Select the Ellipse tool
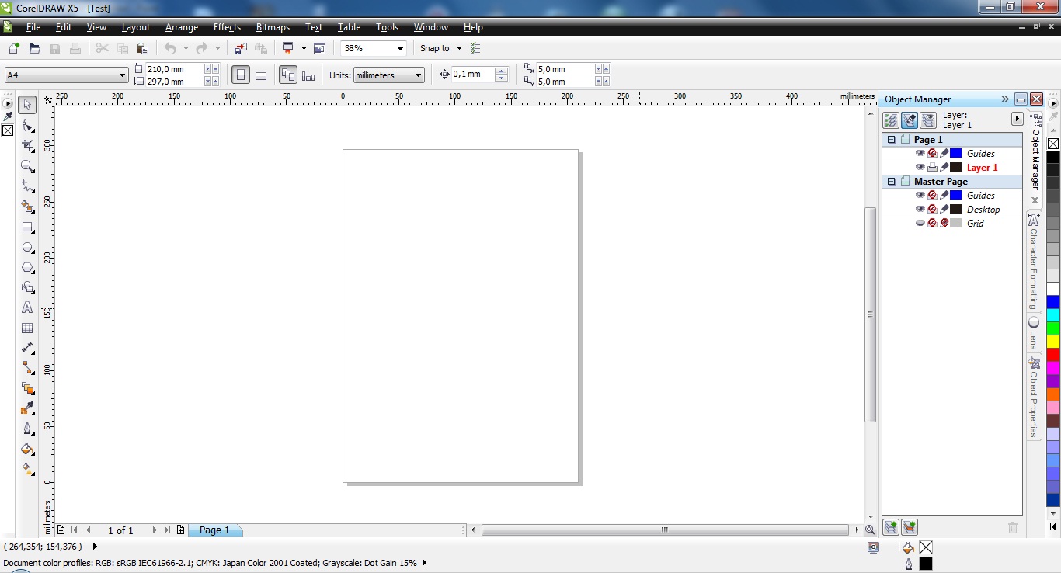Screen dimensions: 1061x573 pos(28,248)
